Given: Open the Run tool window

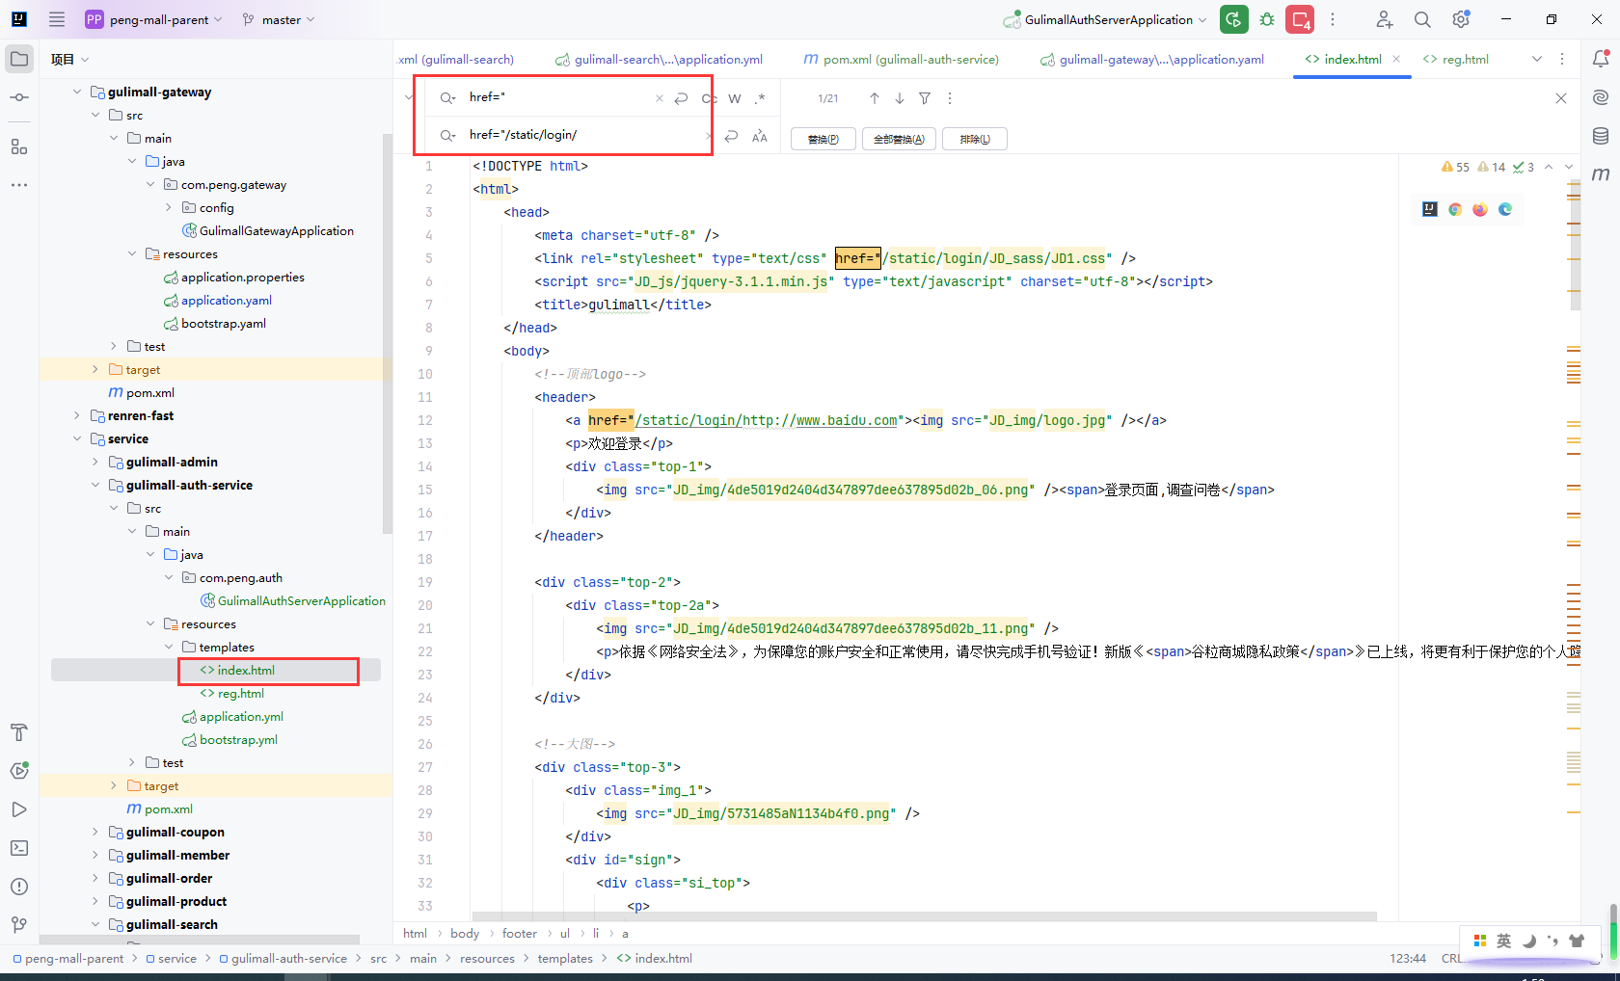Looking at the screenshot, I should tap(19, 809).
